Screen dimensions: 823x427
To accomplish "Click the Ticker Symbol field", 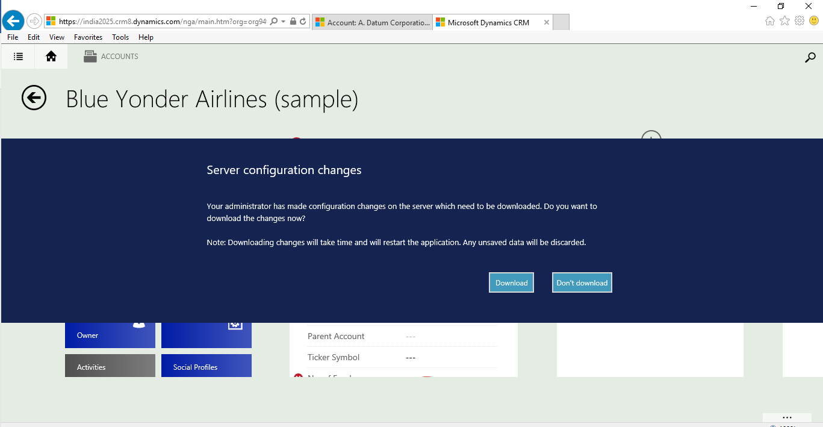I will pos(402,357).
